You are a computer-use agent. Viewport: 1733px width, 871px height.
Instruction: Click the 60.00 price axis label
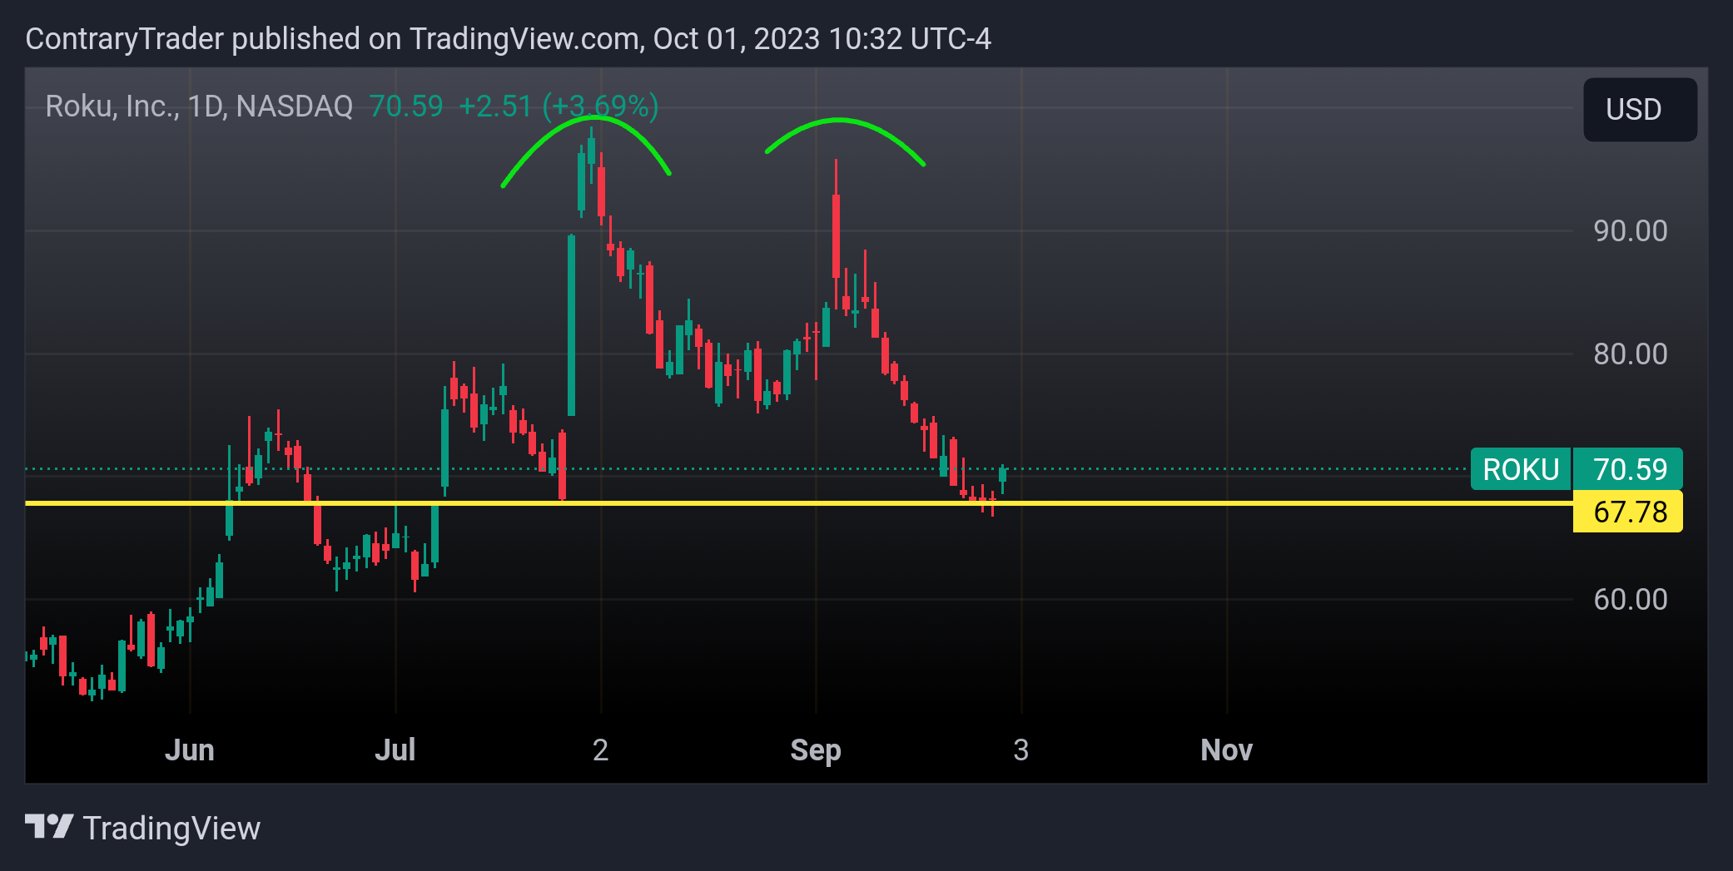(x=1630, y=600)
